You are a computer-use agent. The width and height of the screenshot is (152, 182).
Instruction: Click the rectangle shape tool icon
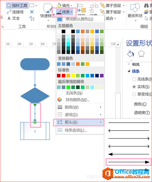tap(32, 5)
